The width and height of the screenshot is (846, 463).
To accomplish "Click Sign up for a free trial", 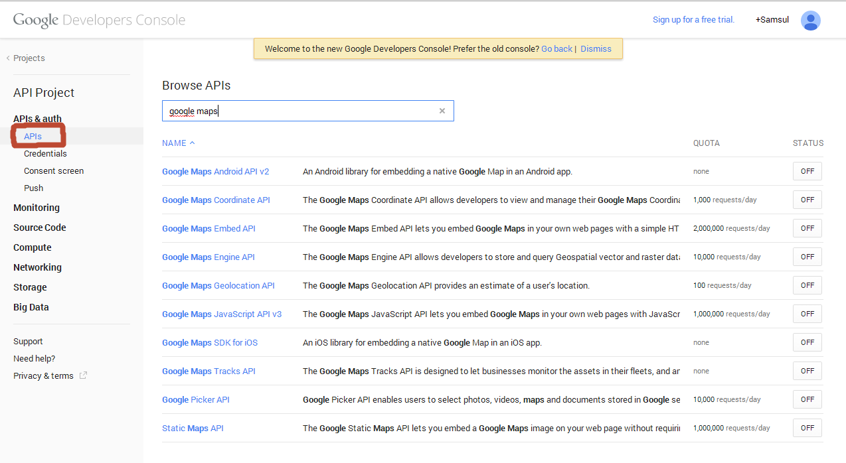I will tap(694, 20).
